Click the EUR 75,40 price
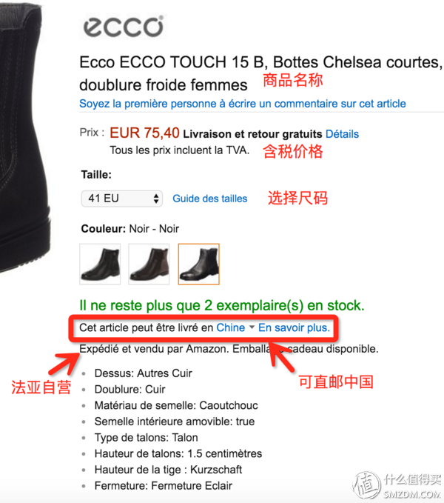Screen dimensions: 444x503 click(x=144, y=133)
